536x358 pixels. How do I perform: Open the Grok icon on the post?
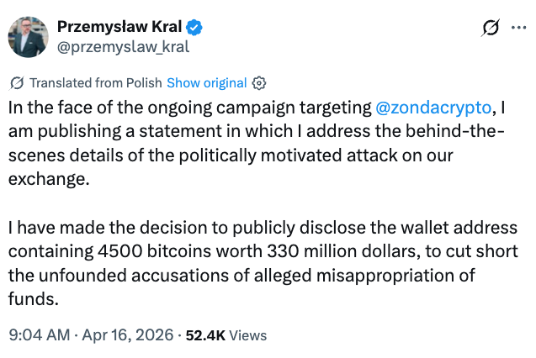(x=490, y=28)
